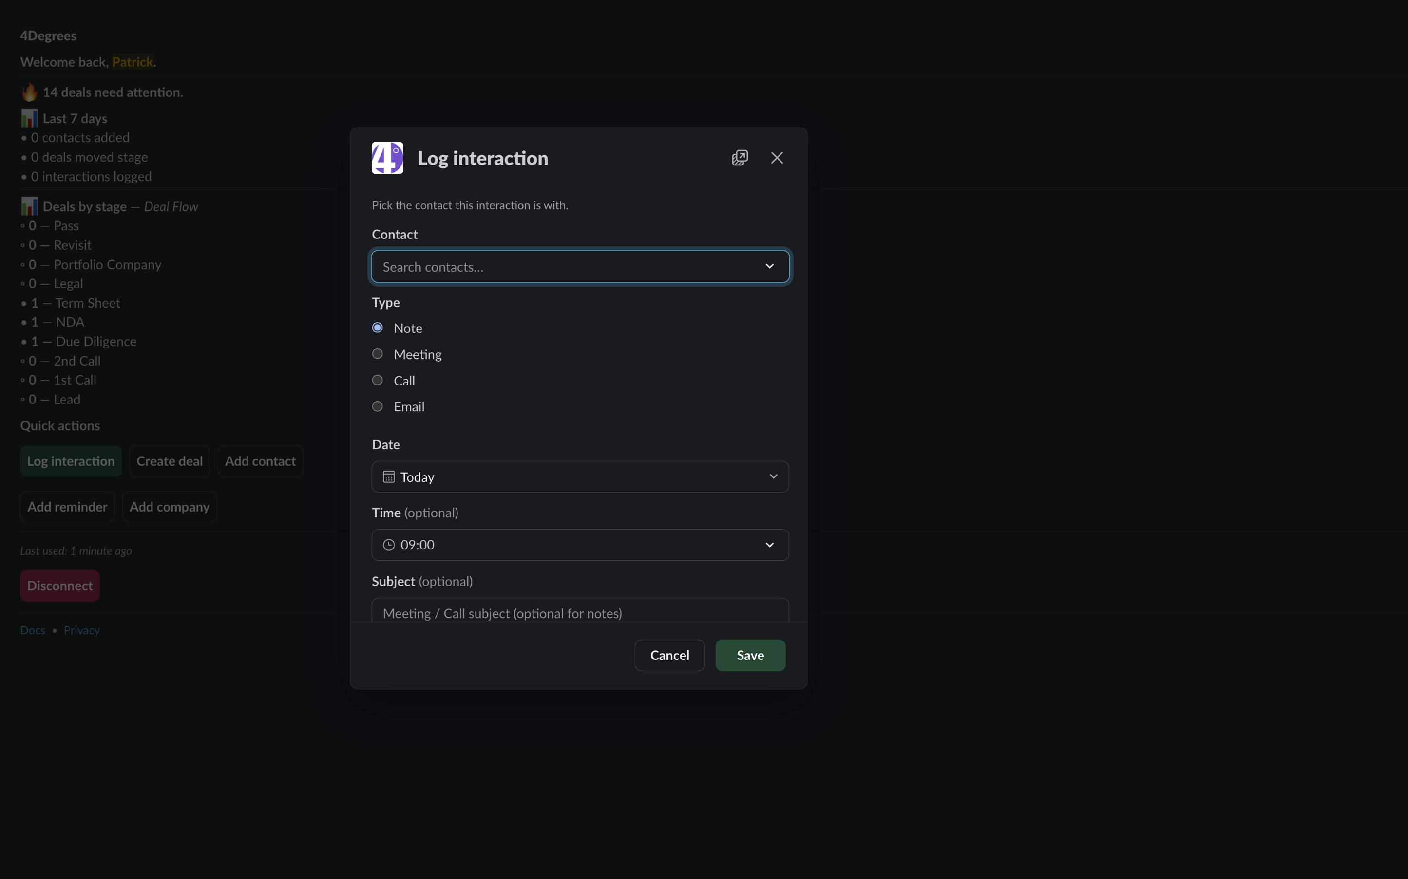This screenshot has height=879, width=1408.
Task: Select the Call interaction type
Action: (x=378, y=380)
